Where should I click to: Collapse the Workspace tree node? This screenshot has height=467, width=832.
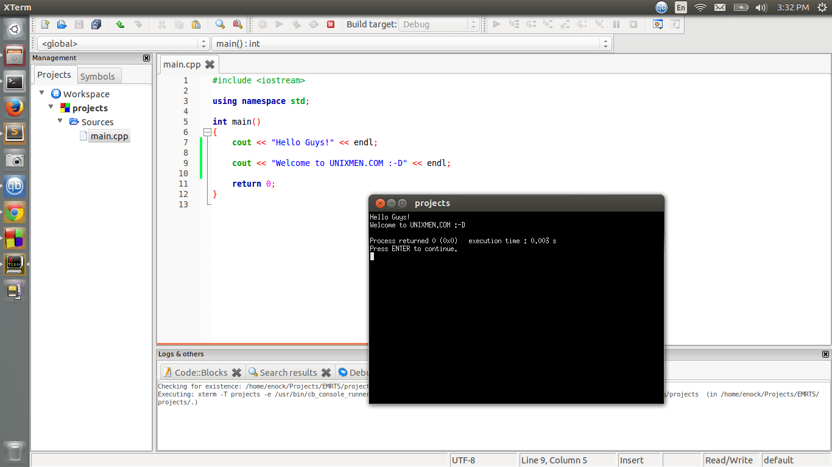41,94
